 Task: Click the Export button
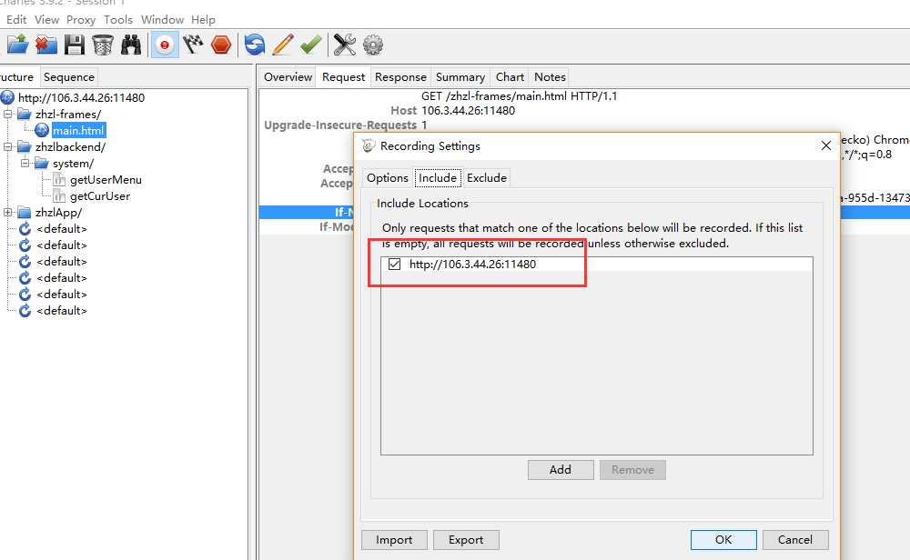click(466, 540)
